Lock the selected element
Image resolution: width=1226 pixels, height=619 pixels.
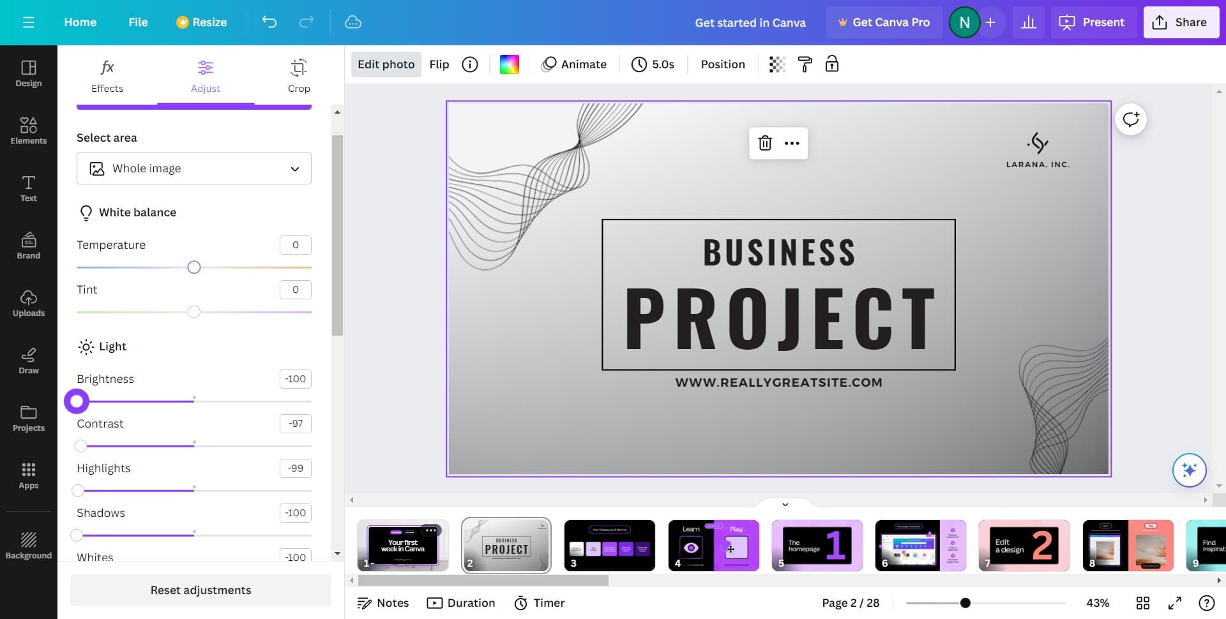point(831,64)
